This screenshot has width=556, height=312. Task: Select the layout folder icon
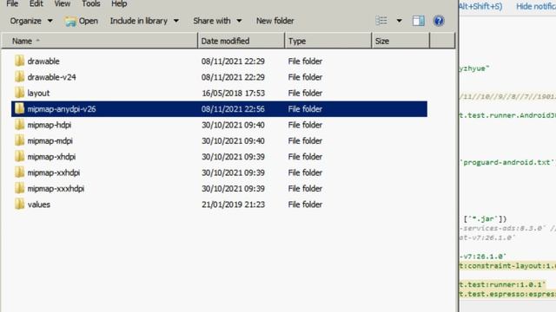(x=19, y=93)
